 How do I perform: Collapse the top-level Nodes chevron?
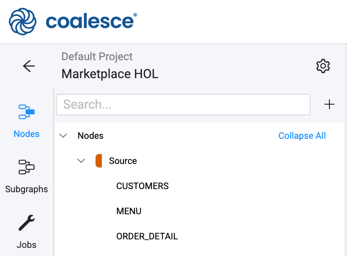pyautogui.click(x=64, y=136)
